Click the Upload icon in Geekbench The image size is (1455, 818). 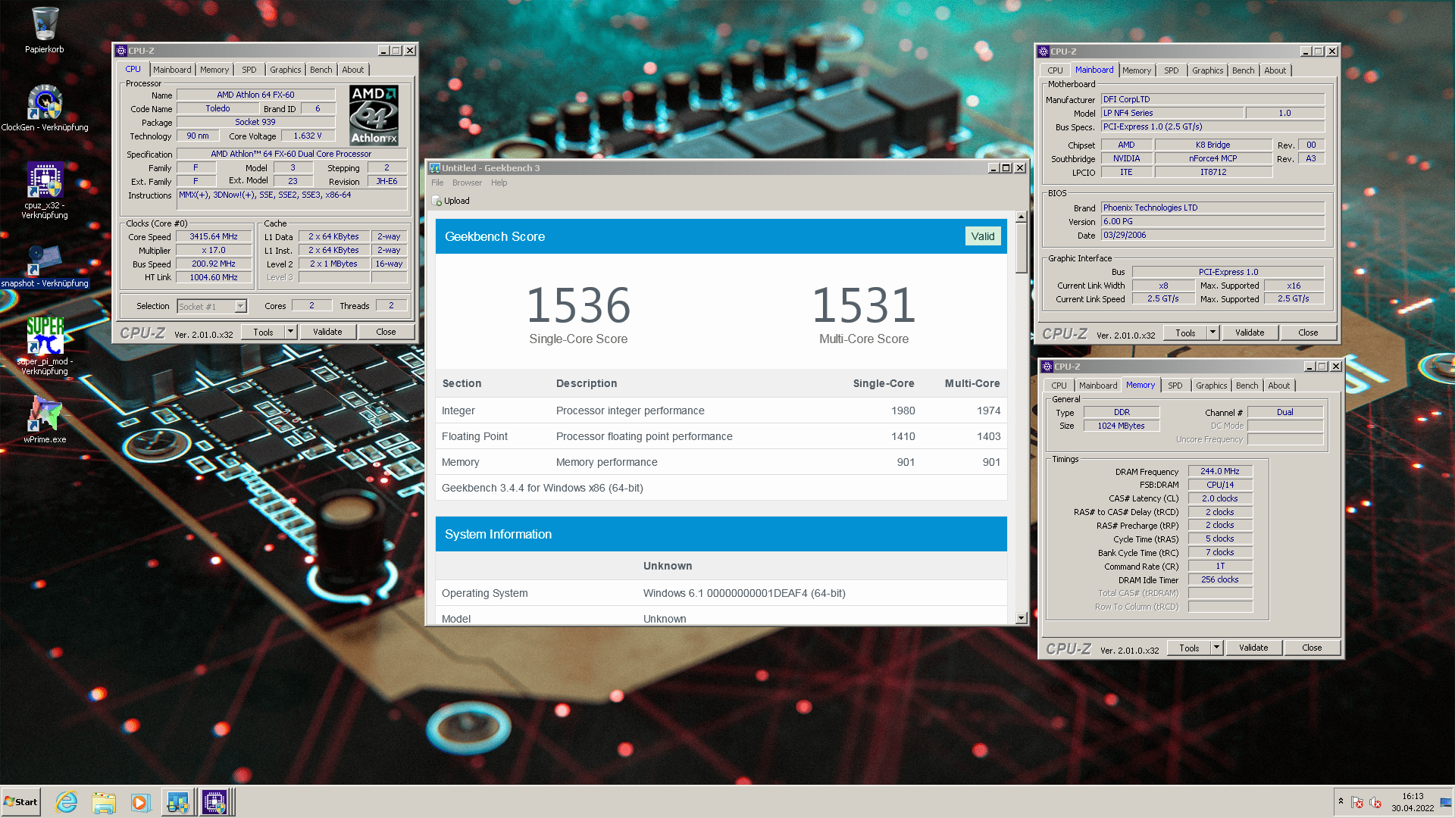(x=436, y=201)
